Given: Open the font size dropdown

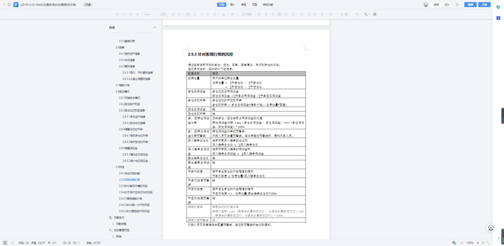Looking at the screenshot, I should click(164, 14).
